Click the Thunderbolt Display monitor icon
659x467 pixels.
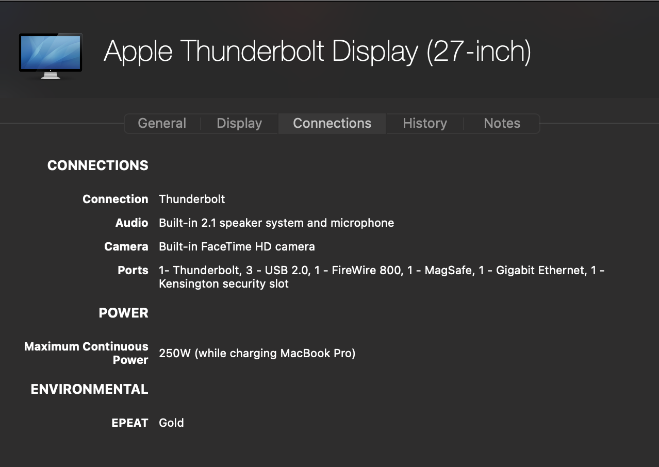51,56
